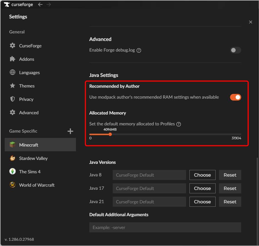This screenshot has height=246, width=259.
Task: Click the Java 17 path field
Action: (x=149, y=188)
